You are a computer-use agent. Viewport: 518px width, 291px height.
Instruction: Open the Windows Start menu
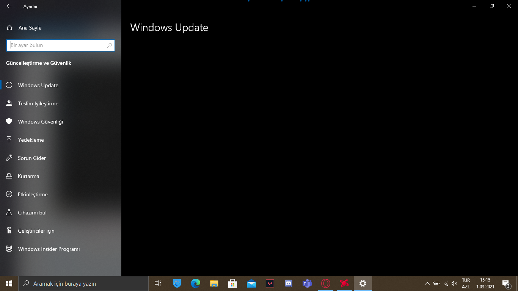click(9, 283)
